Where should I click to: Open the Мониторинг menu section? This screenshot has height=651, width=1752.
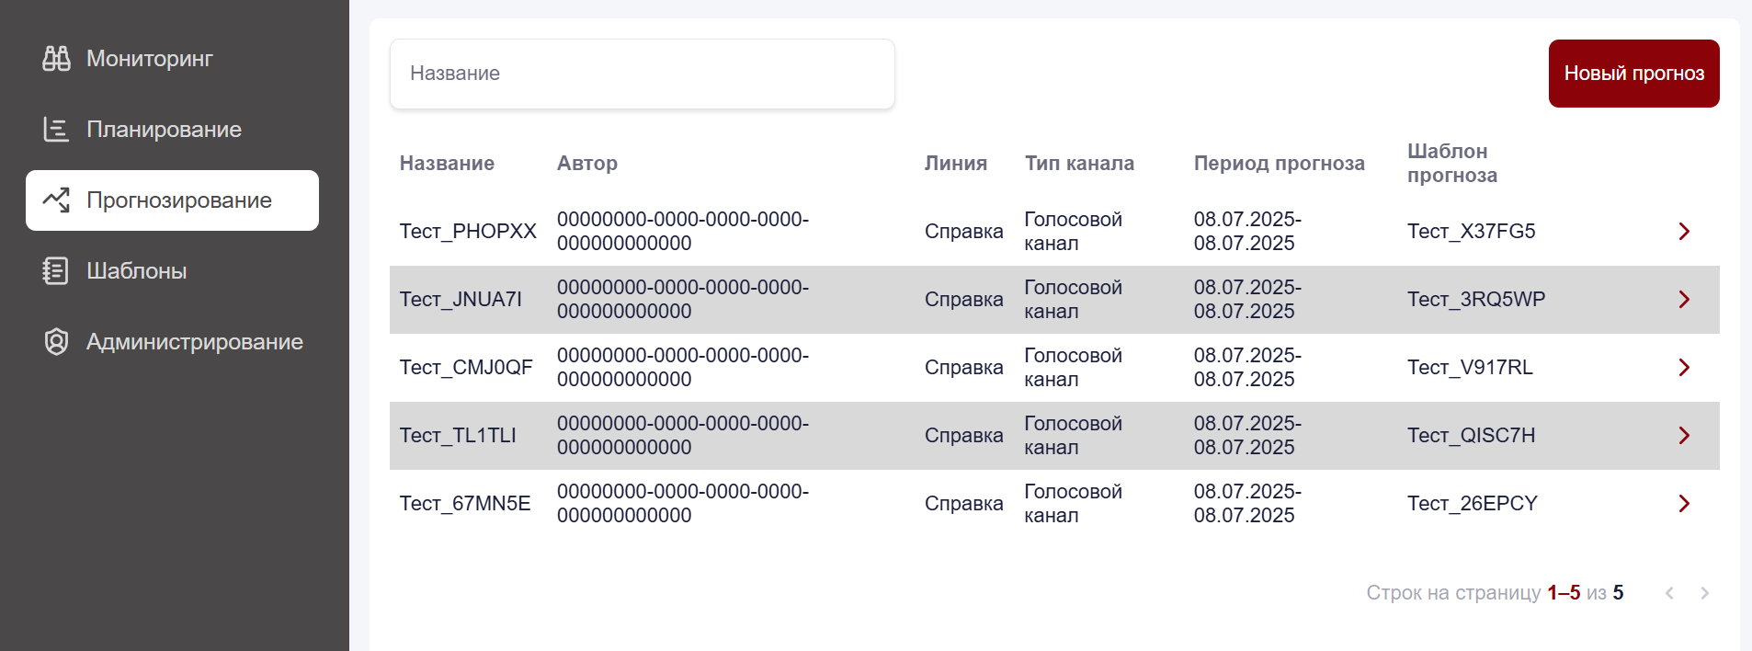[x=150, y=59]
